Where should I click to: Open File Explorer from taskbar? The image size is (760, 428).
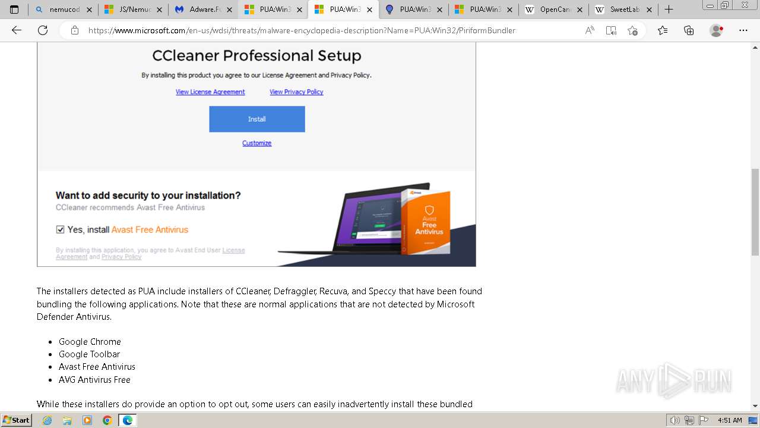coord(67,420)
